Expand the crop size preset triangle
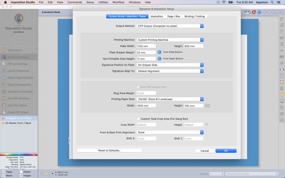Image resolution: width=285 pixels, height=178 pixels. [207, 125]
